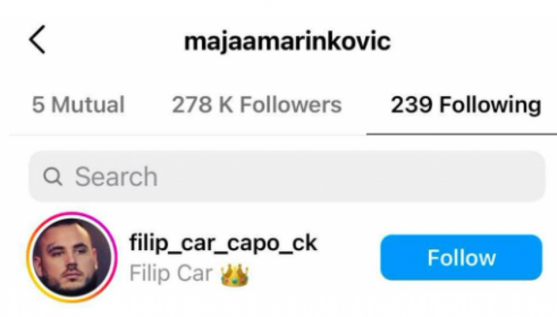
Task: Open filip_car_capo_ck's story via gradient ring
Action: pyautogui.click(x=72, y=257)
